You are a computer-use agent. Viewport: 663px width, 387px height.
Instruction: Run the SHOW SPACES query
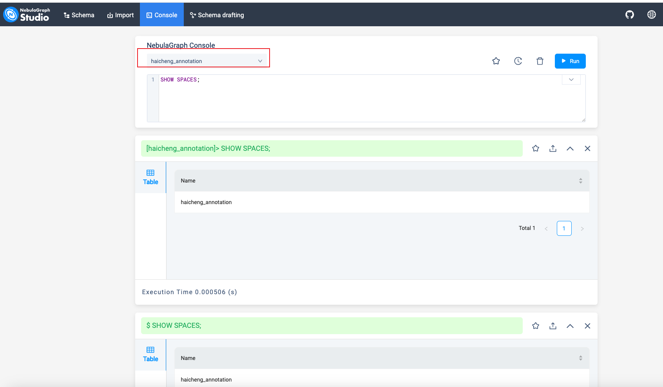[x=570, y=61]
